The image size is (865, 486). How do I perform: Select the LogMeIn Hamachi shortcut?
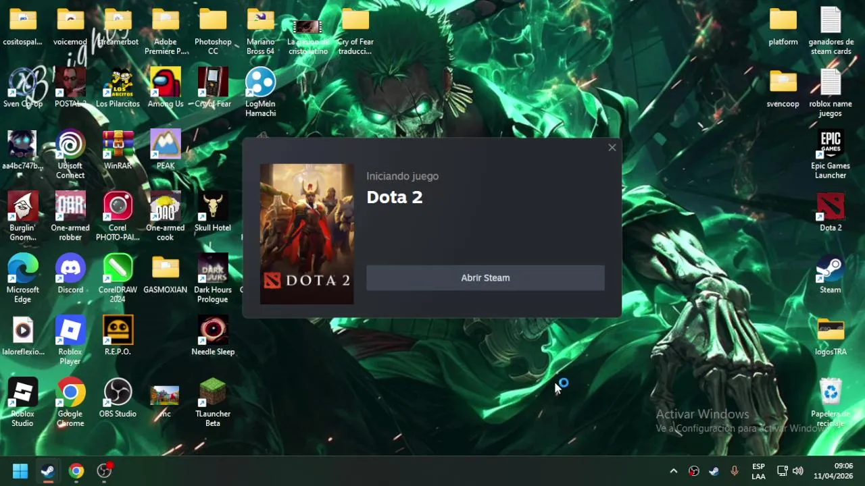(x=260, y=92)
